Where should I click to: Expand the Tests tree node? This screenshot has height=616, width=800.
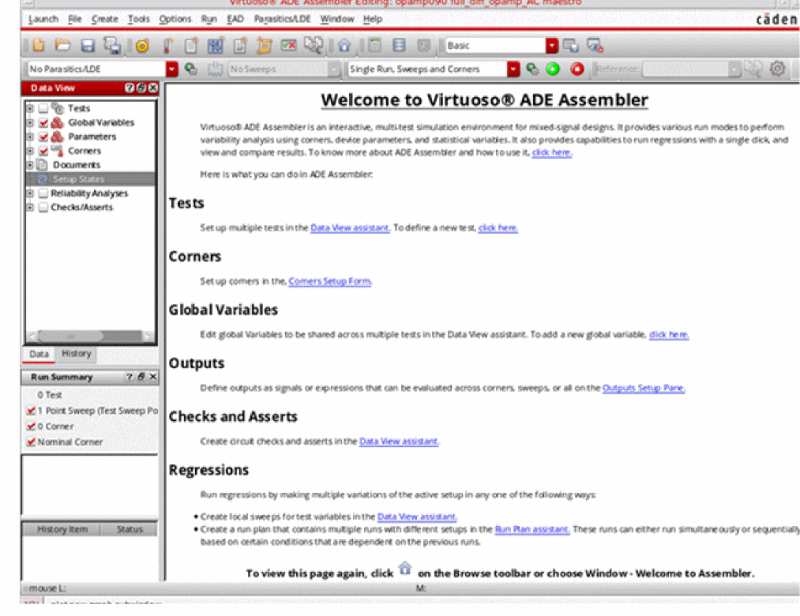[x=30, y=108]
